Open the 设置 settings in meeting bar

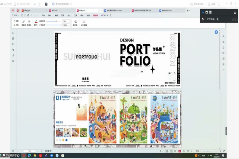[x=212, y=4]
